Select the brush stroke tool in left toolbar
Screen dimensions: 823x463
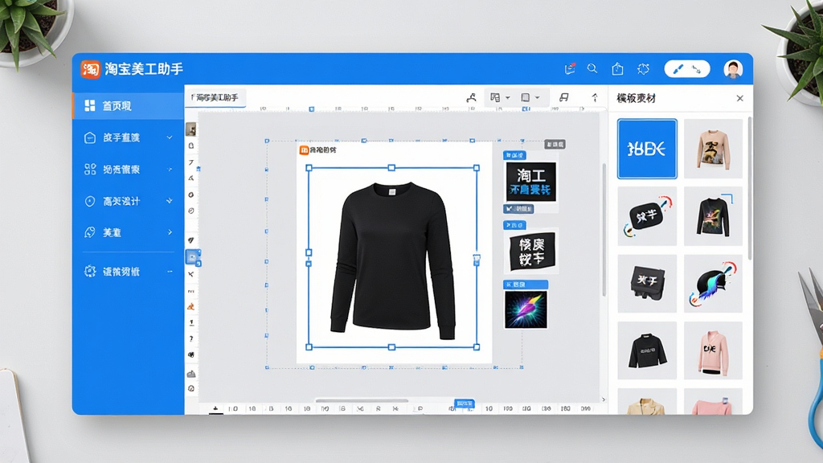pyautogui.click(x=191, y=240)
